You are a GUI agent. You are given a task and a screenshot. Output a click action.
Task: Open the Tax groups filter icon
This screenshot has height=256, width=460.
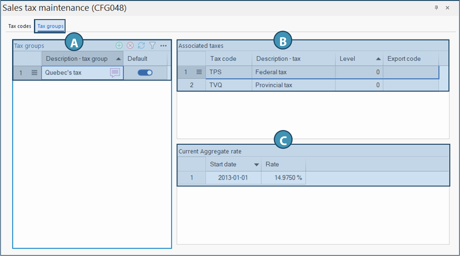pos(152,45)
